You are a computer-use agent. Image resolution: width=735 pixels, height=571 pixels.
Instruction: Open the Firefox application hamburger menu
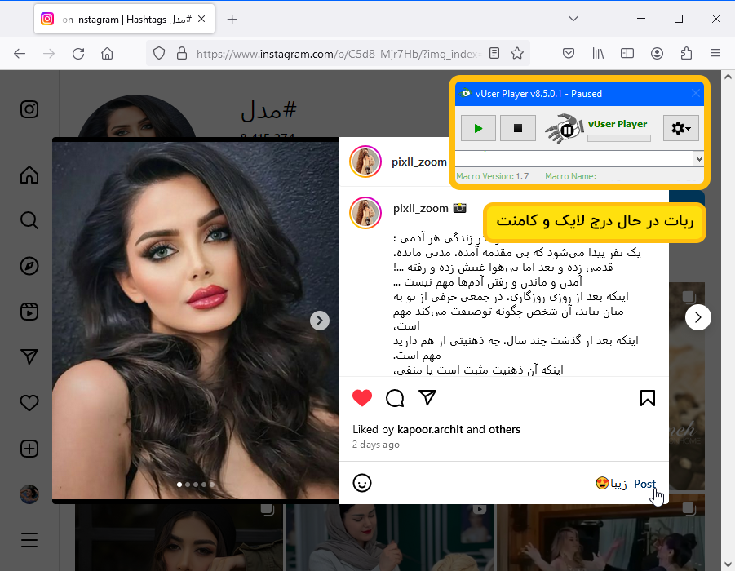pyautogui.click(x=715, y=54)
